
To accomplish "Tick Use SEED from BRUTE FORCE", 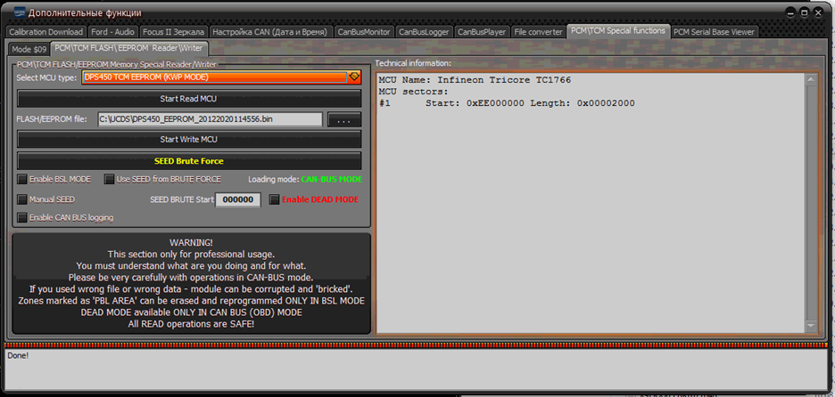I will point(110,179).
